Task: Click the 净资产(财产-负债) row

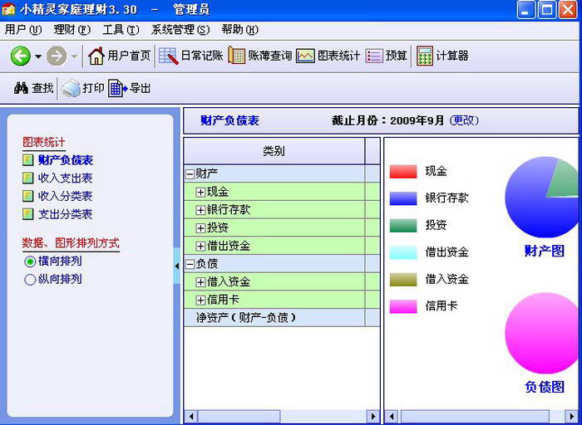Action: tap(282, 318)
